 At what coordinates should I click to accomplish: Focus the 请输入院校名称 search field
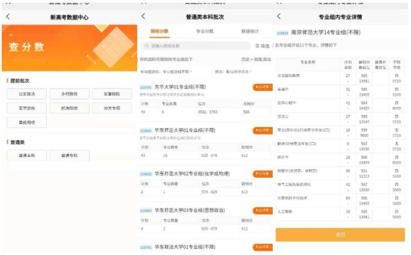(x=195, y=46)
